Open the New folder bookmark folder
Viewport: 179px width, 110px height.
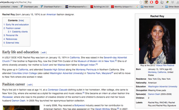pos(147,7)
